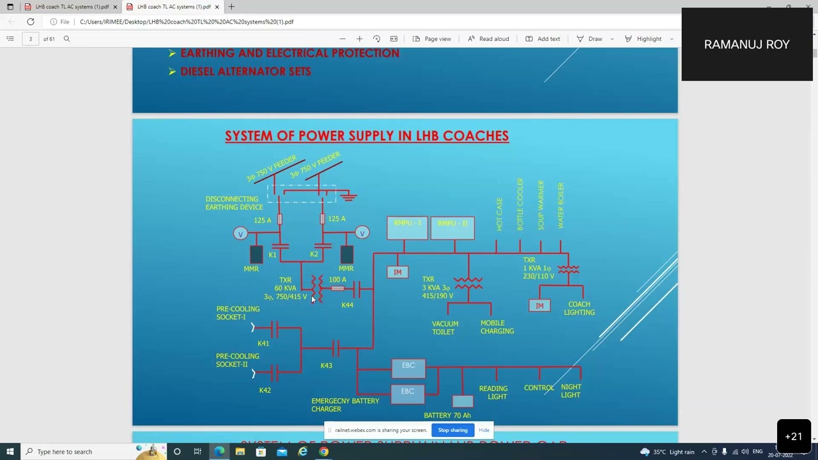Open Google Chrome from taskbar
The height and width of the screenshot is (460, 818).
point(324,452)
